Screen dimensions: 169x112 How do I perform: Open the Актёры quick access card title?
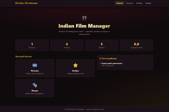(x=75, y=71)
